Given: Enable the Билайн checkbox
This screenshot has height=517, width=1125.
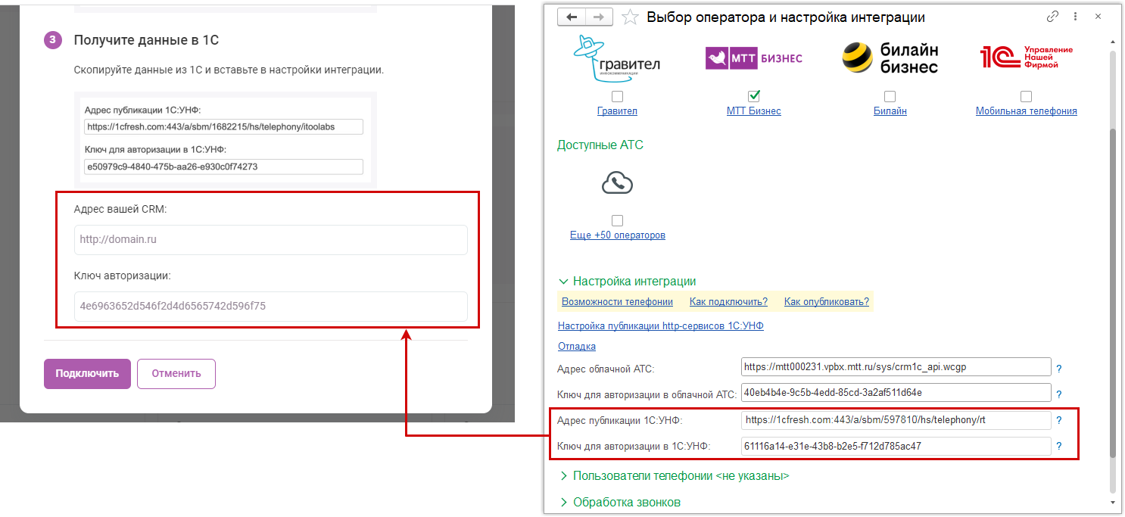Looking at the screenshot, I should click(890, 96).
